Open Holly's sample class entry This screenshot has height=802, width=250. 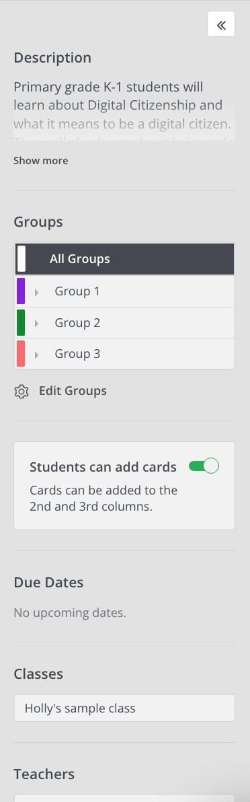point(124,708)
